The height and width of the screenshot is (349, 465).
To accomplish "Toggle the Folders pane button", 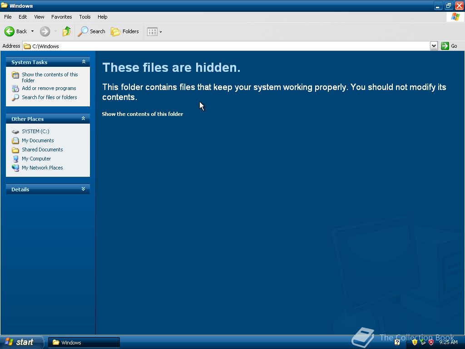I will tap(124, 31).
